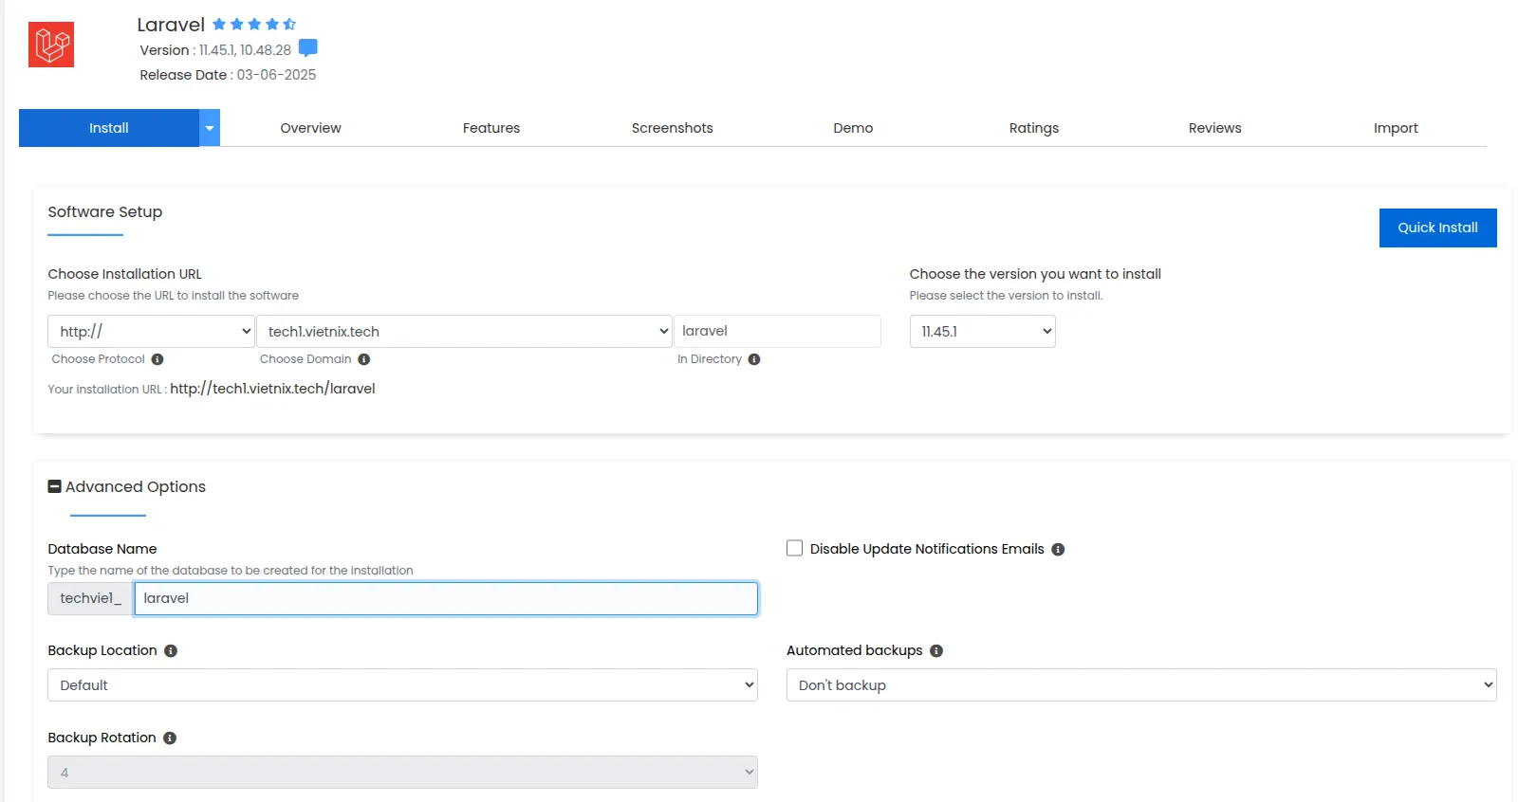Screen dimensions: 1537x802
Task: Click the Quick Install button
Action: coord(1438,228)
